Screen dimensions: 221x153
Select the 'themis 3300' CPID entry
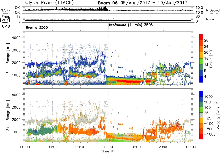[37, 27]
